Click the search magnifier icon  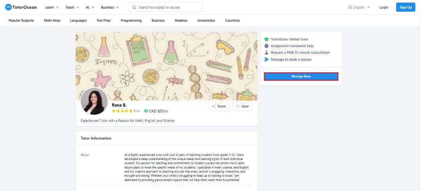134,7
